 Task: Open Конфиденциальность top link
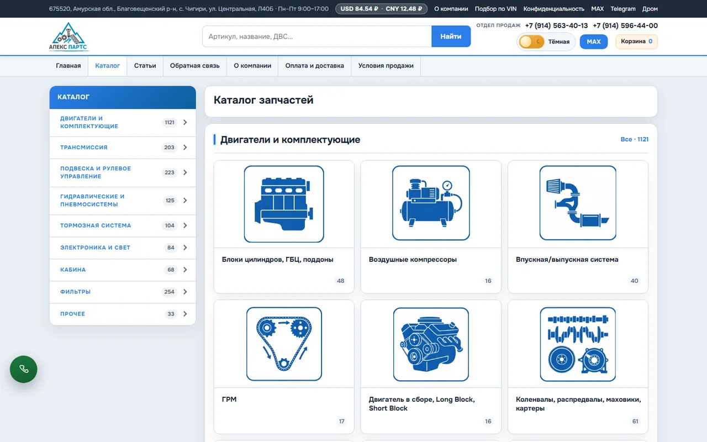pos(554,9)
